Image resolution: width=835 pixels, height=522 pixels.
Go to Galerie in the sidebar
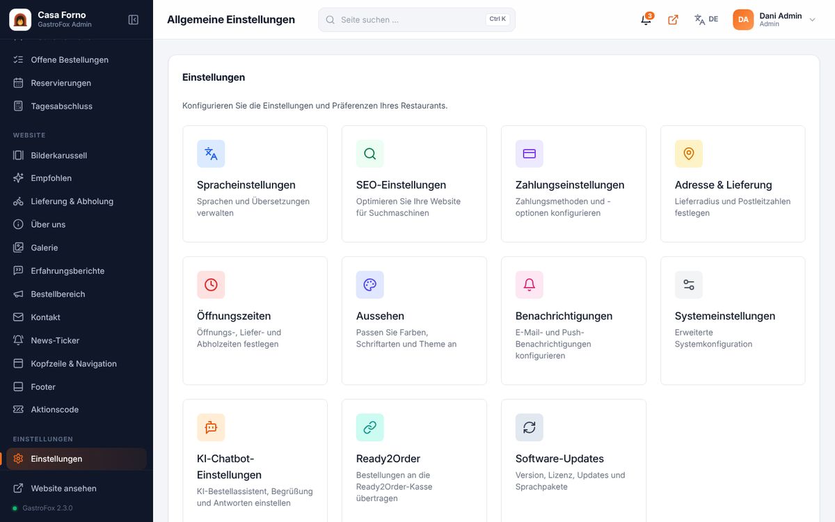tap(77, 248)
